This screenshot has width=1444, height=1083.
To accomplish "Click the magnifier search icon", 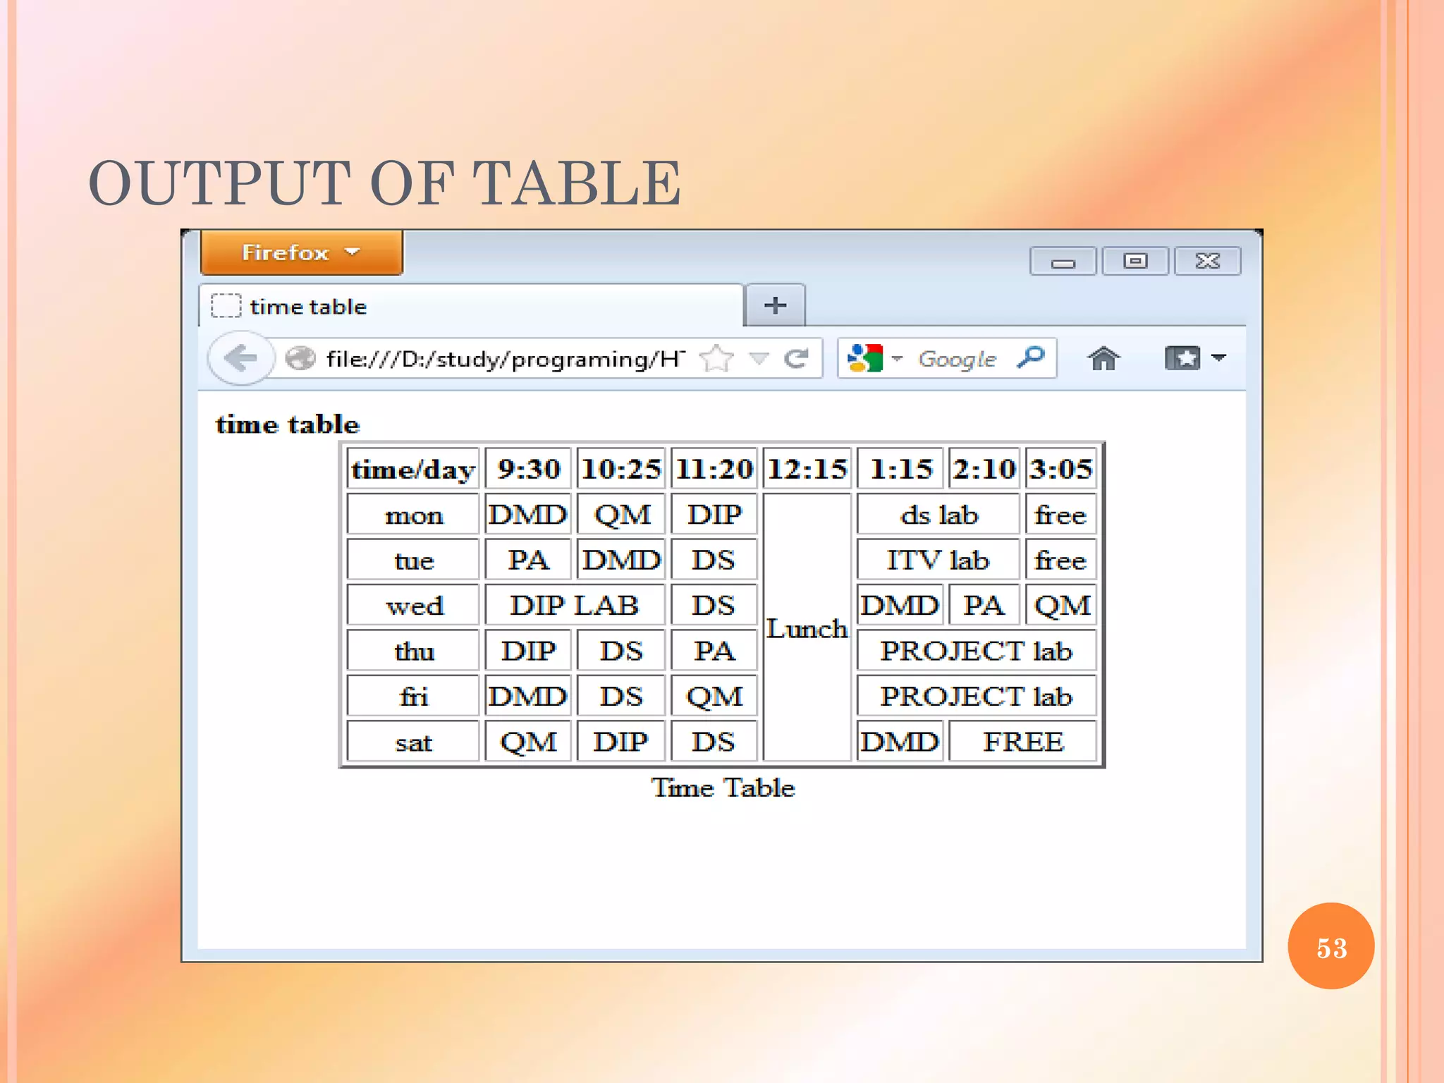I will [1031, 357].
